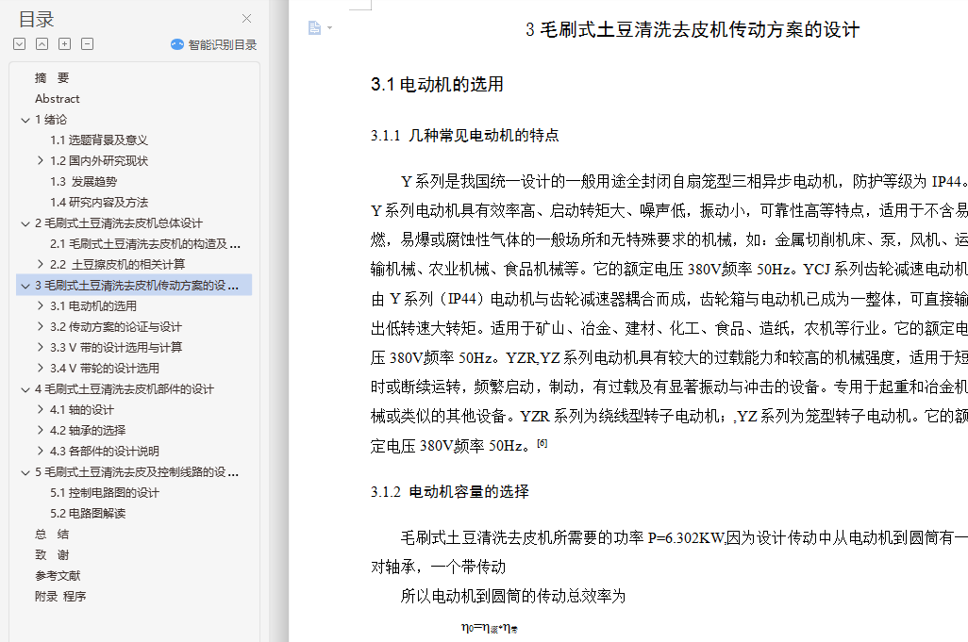Open 5.1 控制电路图的设计
Image resolution: width=968 pixels, height=642 pixels.
click(105, 493)
